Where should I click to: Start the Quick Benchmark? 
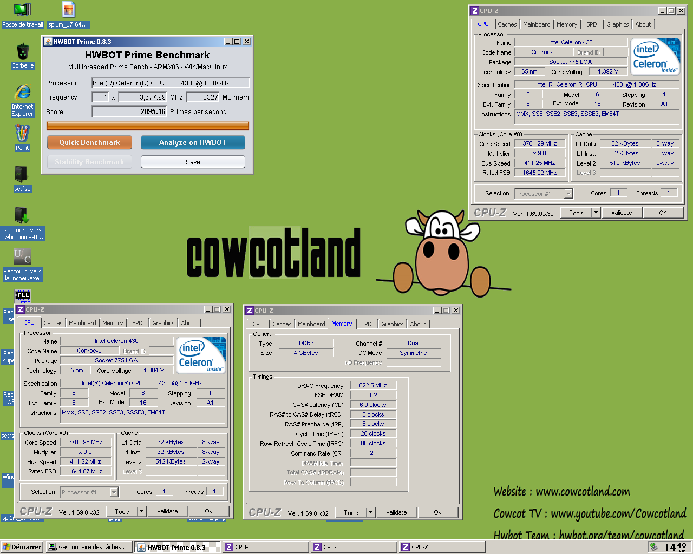point(89,142)
